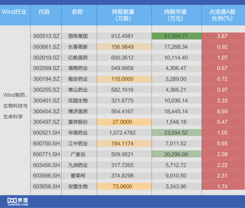This screenshot has height=208, width=245.
Task: Click the ratio value 8.69
Action: (222, 111)
